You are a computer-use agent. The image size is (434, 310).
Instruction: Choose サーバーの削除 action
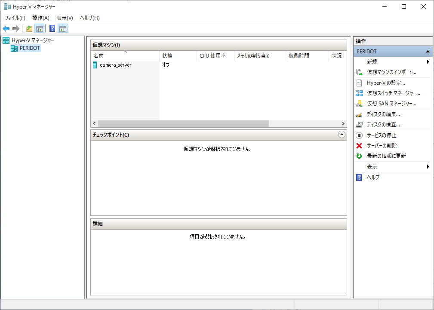click(x=382, y=146)
